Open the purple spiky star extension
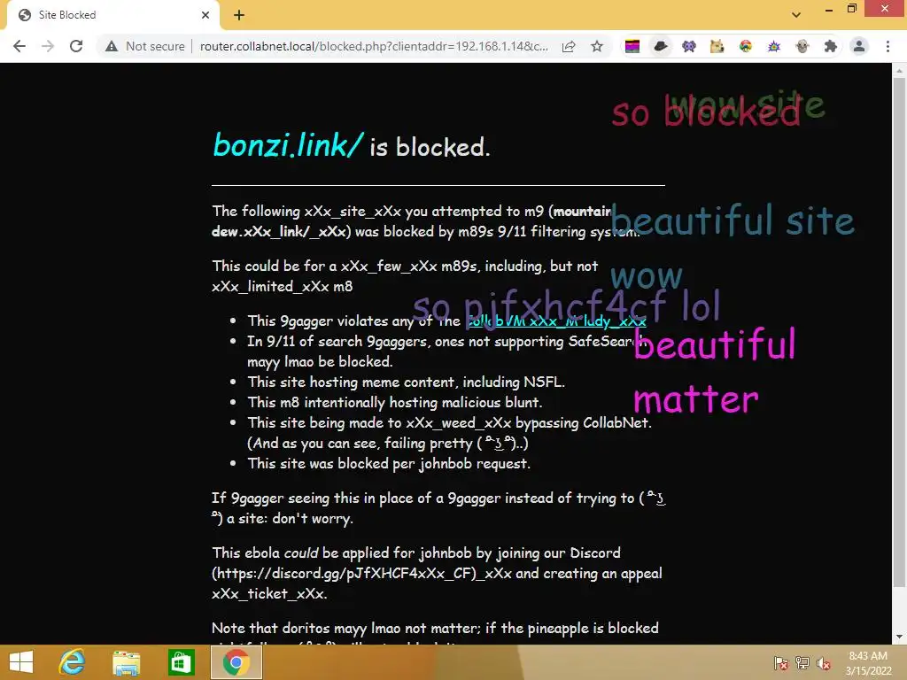This screenshot has width=907, height=680. point(774,46)
